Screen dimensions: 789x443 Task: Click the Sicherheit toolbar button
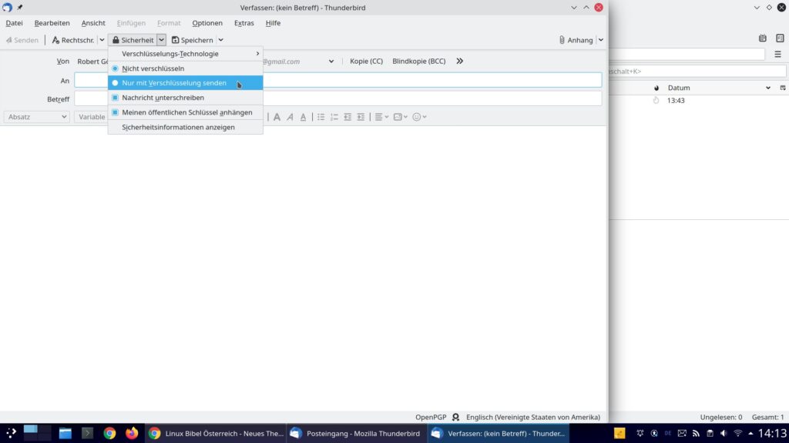click(x=133, y=40)
